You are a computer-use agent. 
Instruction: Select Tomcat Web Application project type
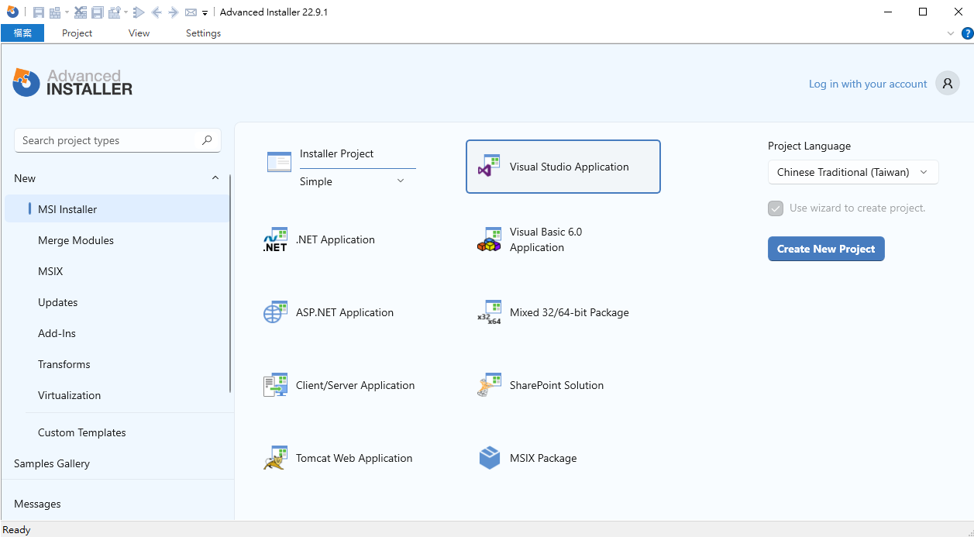click(338, 458)
